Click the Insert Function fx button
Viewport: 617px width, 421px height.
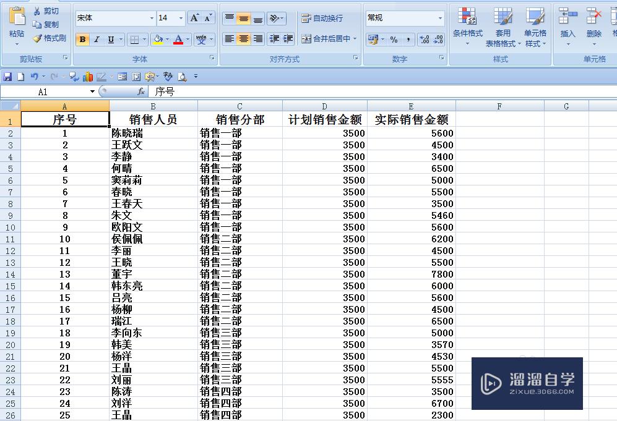(141, 91)
